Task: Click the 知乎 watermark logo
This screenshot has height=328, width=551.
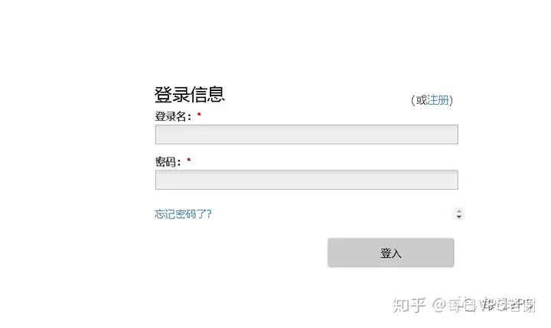Action: [409, 305]
